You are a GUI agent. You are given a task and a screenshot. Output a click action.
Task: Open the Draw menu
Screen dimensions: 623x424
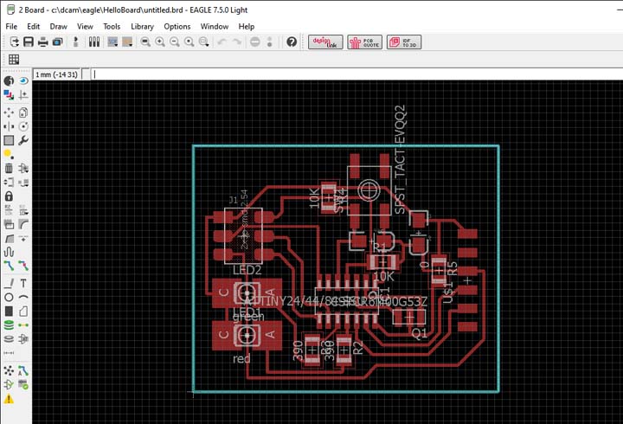pos(59,27)
